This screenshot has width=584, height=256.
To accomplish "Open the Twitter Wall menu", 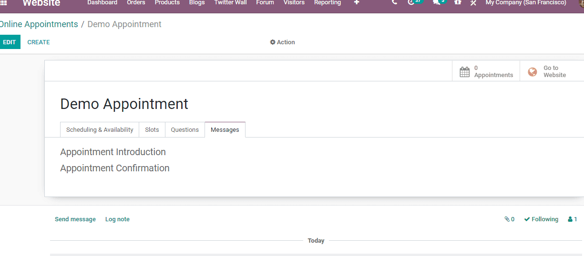I will [x=230, y=2].
